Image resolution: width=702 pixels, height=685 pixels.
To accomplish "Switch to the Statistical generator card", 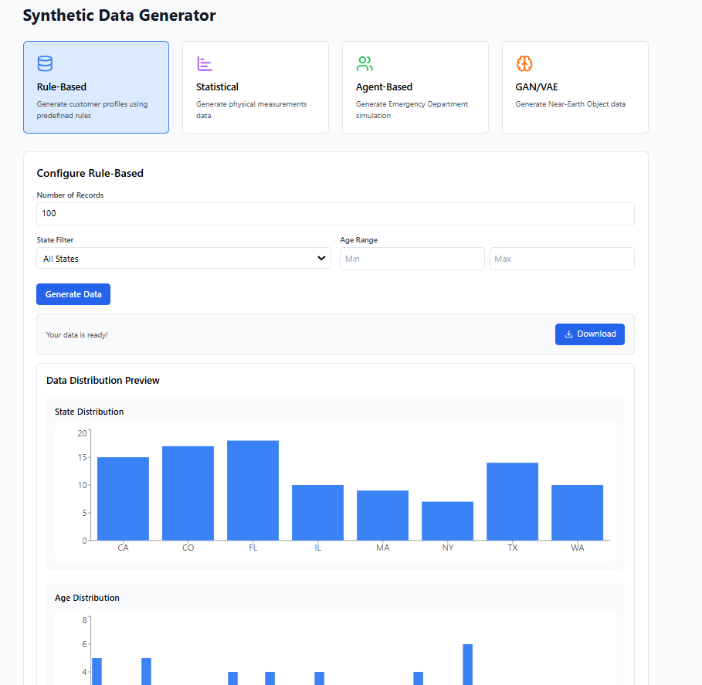I will tap(255, 87).
